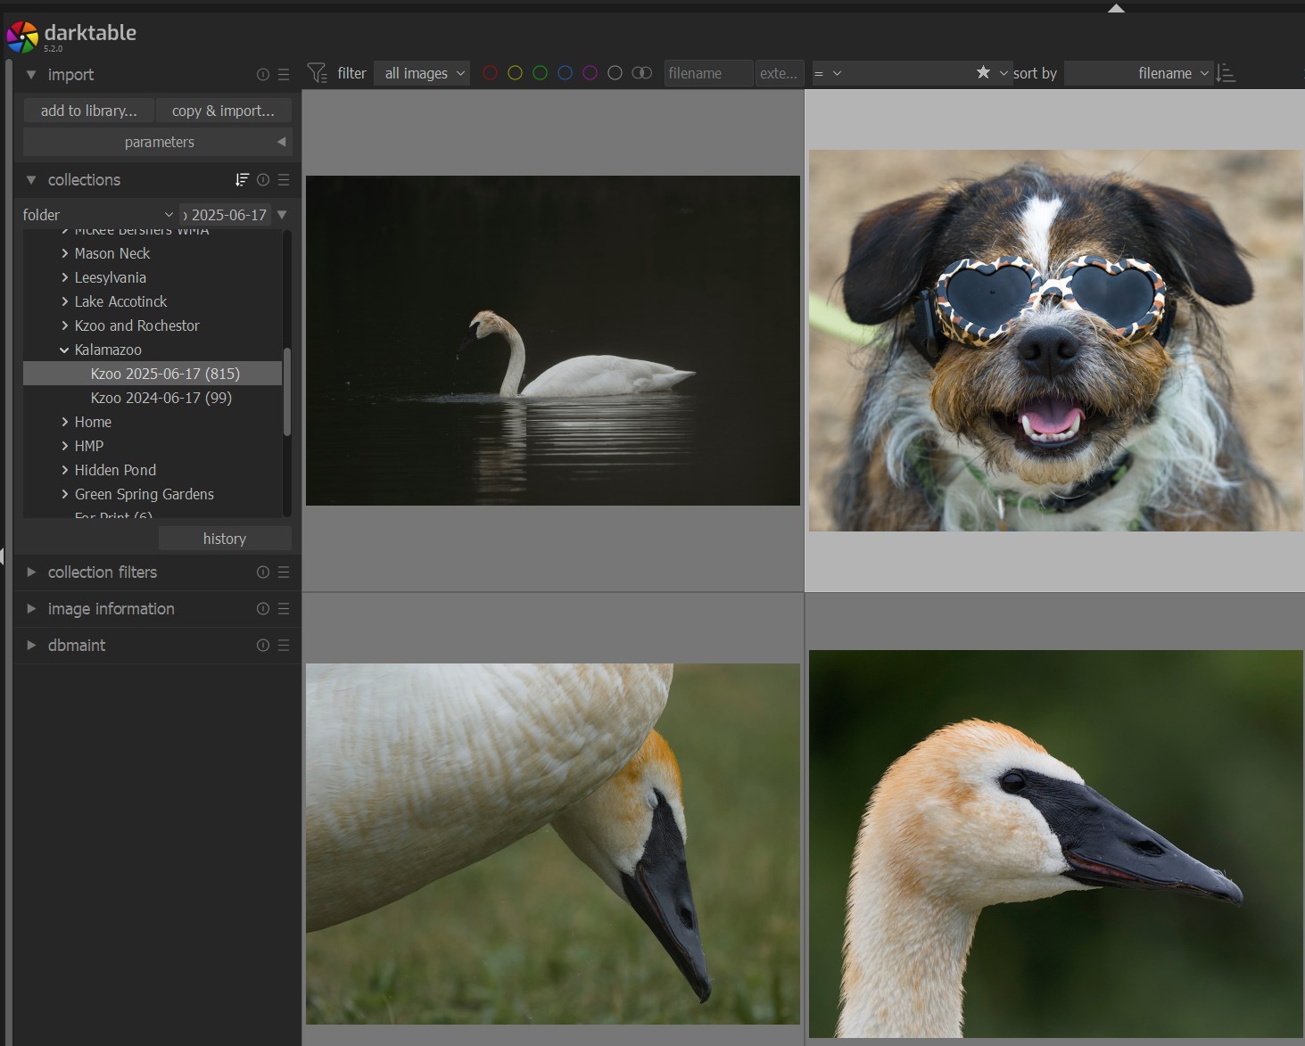The height and width of the screenshot is (1046, 1305).
Task: Select the Kzoo 2024-06-17 (99) folder
Action: (x=161, y=398)
